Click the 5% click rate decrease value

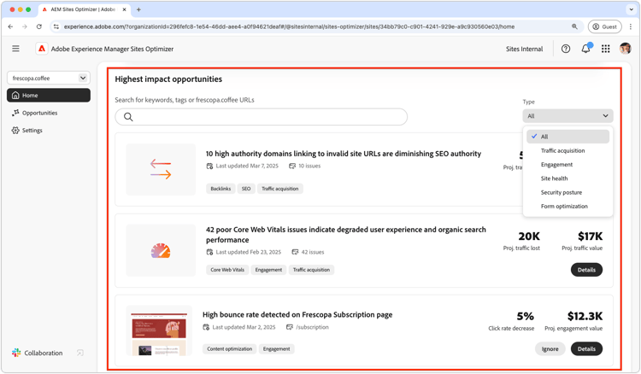point(526,316)
